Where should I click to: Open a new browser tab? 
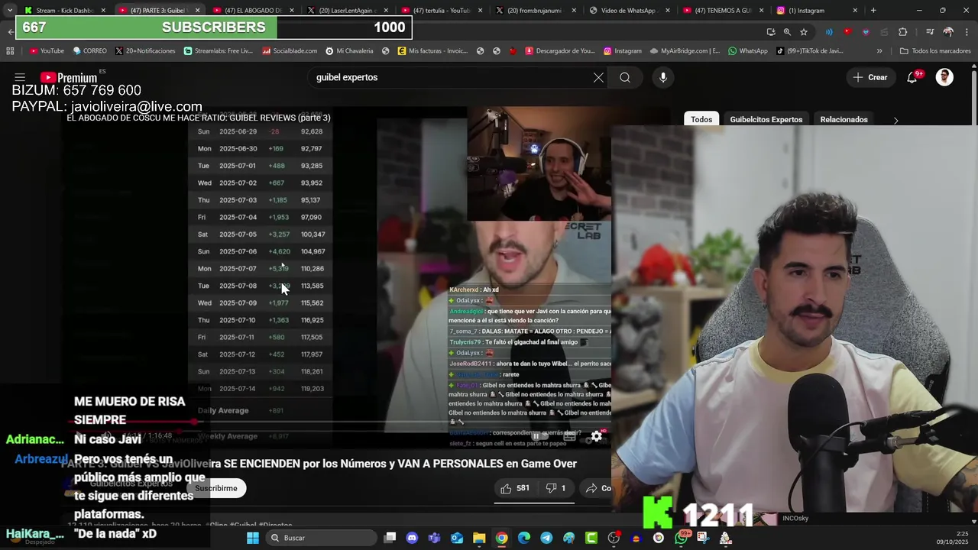[873, 11]
